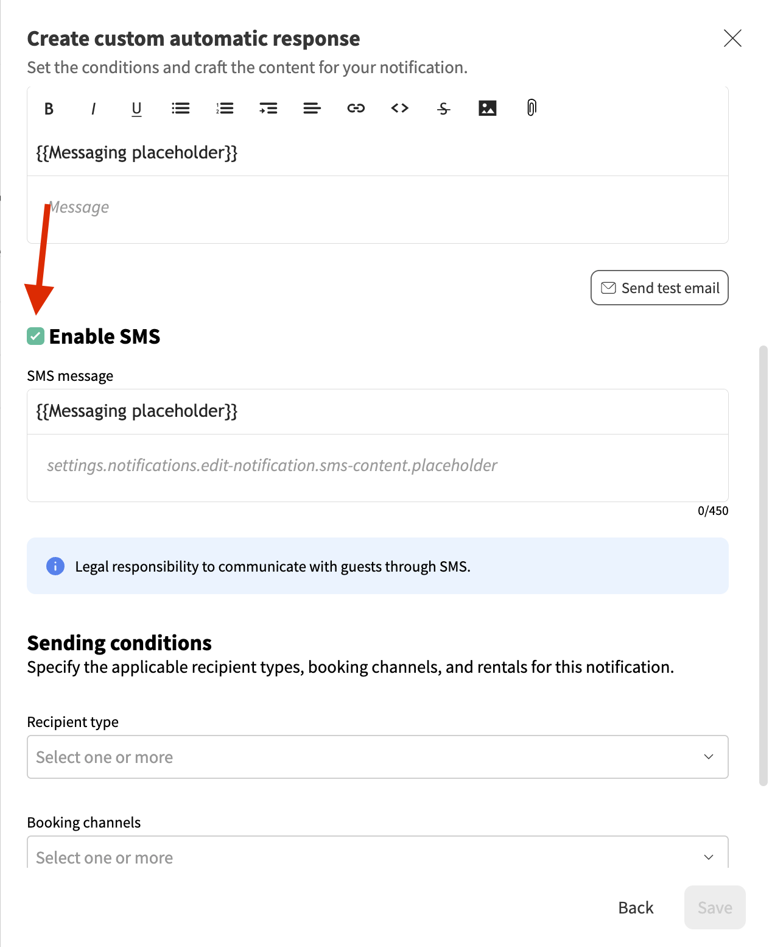Screen dimensions: 772x947
Task: Insert a numbered list
Action: pyautogui.click(x=225, y=108)
